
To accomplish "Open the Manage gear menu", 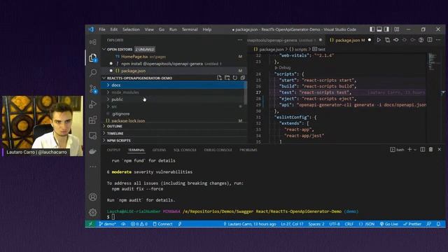I will tap(92, 213).
